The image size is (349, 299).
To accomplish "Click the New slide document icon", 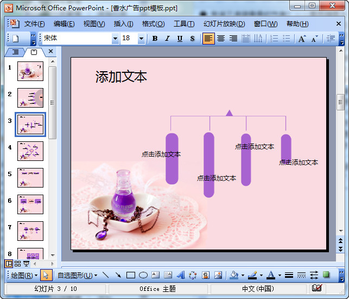I will [16, 39].
